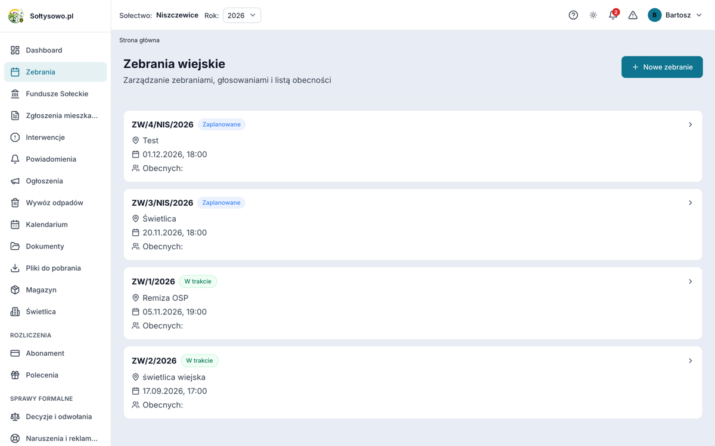Click the Dashboard grid icon
This screenshot has height=446, width=715.
15,50
